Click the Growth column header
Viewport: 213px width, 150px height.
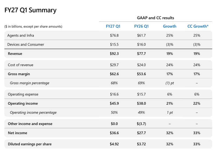coord(169,26)
